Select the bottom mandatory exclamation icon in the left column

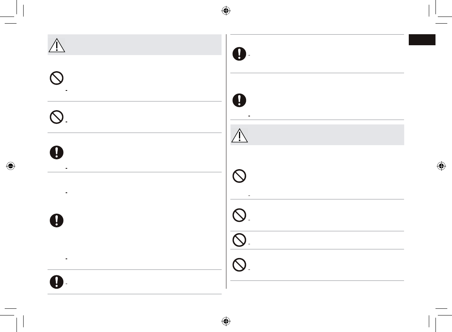point(57,282)
